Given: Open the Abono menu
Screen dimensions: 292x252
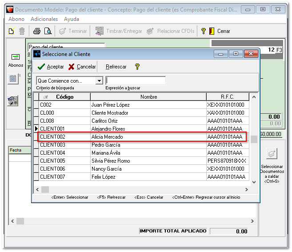Looking at the screenshot, I should click(x=16, y=19).
